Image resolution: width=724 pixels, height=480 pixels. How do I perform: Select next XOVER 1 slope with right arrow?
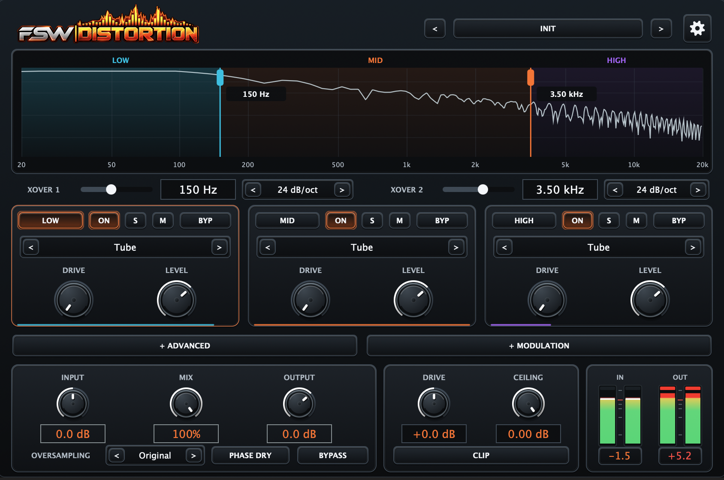tap(342, 190)
